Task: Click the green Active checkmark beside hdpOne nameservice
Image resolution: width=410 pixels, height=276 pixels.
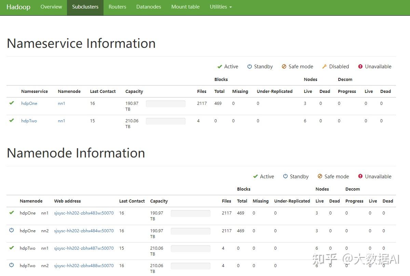Action: coord(12,103)
